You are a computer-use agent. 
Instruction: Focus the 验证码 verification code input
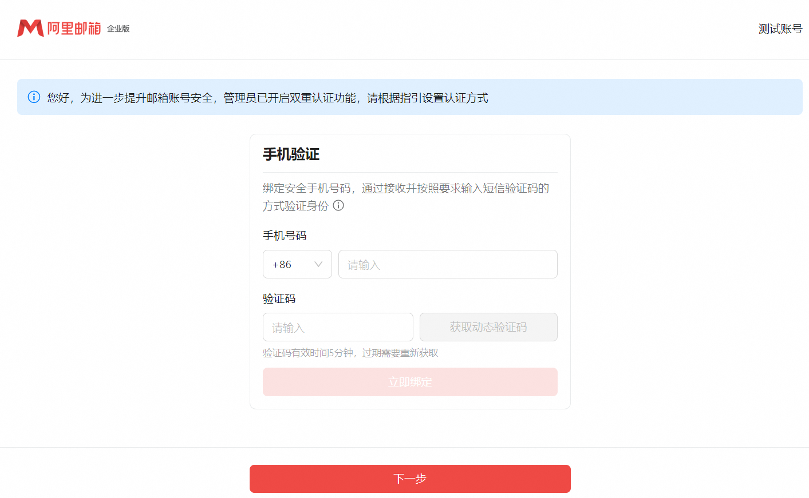[x=338, y=327]
